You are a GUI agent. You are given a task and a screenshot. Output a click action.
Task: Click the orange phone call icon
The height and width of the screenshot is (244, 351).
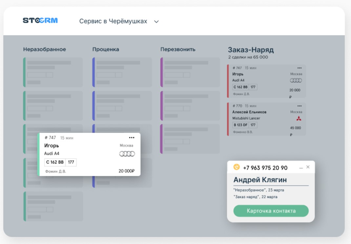(x=237, y=167)
